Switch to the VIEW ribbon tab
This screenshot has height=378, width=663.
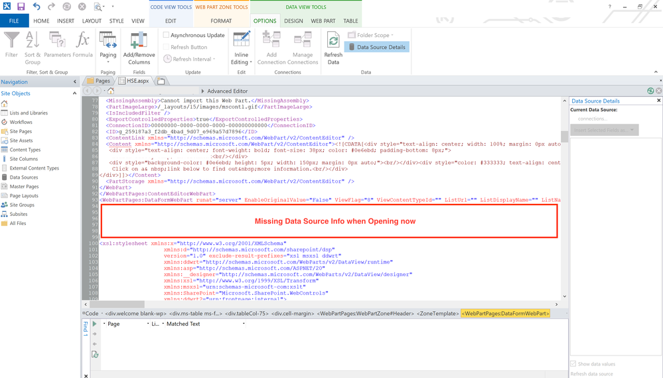point(138,21)
